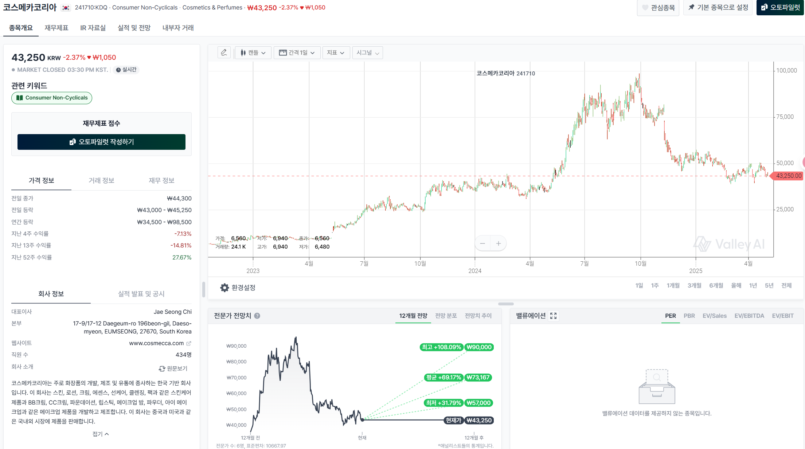The image size is (805, 449).
Task: Toggle 관심종목 heart watchlist button
Action: point(658,8)
